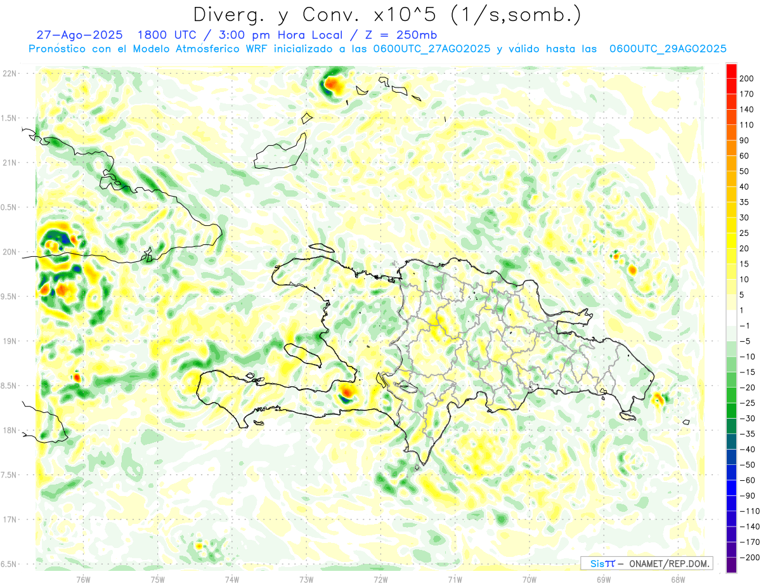Click the "-25" color scale value
Image resolution: width=761 pixels, height=588 pixels.
click(x=748, y=403)
